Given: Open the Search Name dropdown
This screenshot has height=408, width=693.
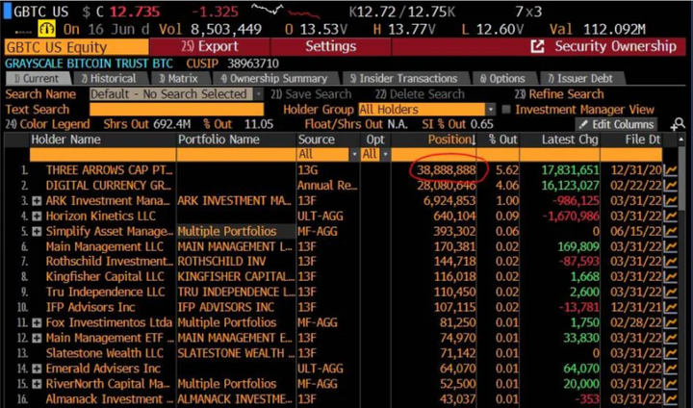Looking at the screenshot, I should [259, 94].
